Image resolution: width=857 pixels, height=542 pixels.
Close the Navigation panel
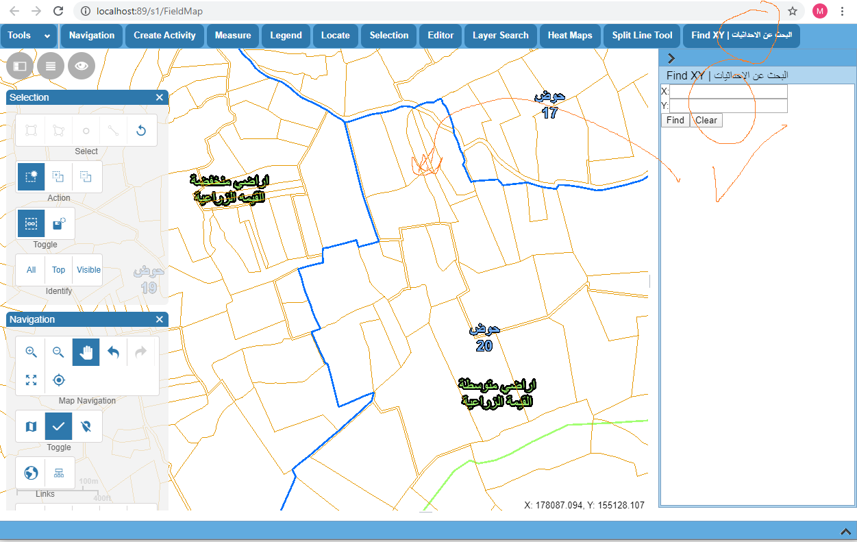pos(160,319)
